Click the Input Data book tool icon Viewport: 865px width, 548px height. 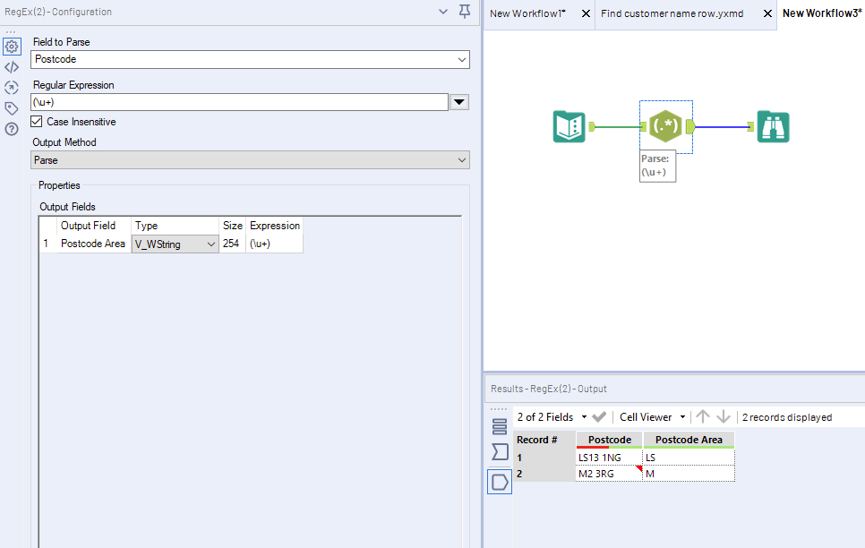click(x=569, y=127)
